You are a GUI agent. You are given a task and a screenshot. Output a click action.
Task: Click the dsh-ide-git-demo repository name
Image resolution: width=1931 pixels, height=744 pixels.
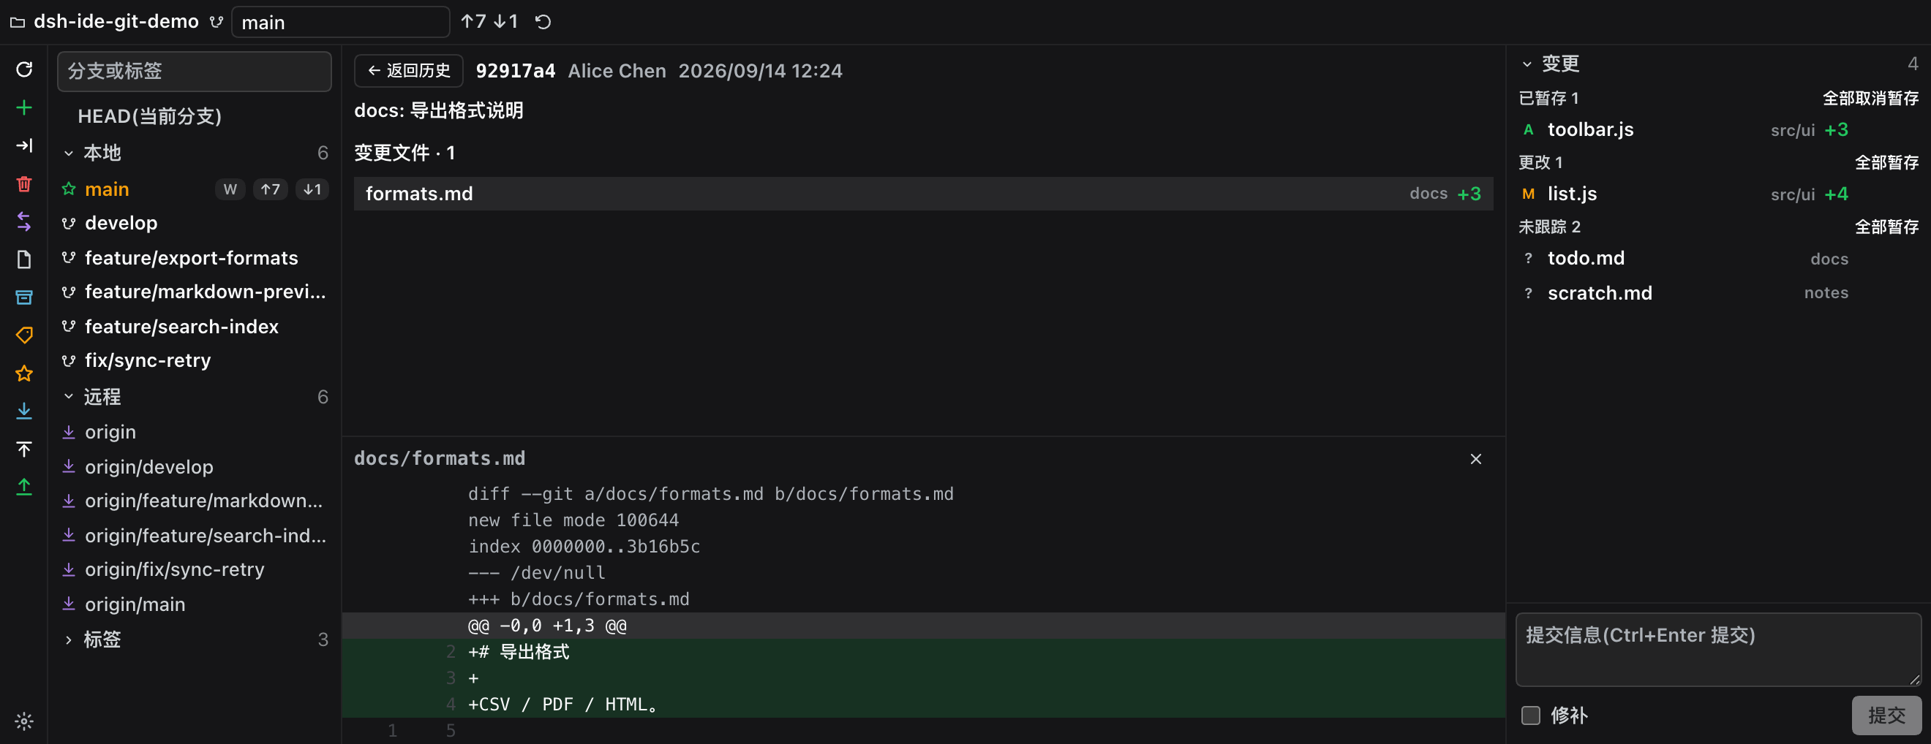[116, 22]
